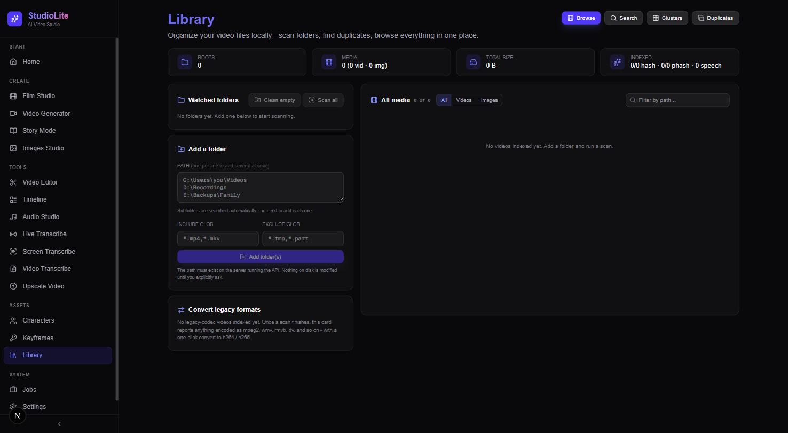Image resolution: width=788 pixels, height=433 pixels.
Task: Click the Add folder(s) button
Action: [261, 257]
